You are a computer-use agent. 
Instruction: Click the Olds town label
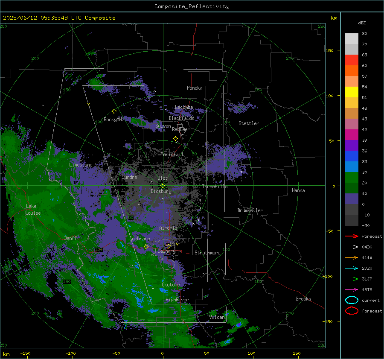coord(163,178)
